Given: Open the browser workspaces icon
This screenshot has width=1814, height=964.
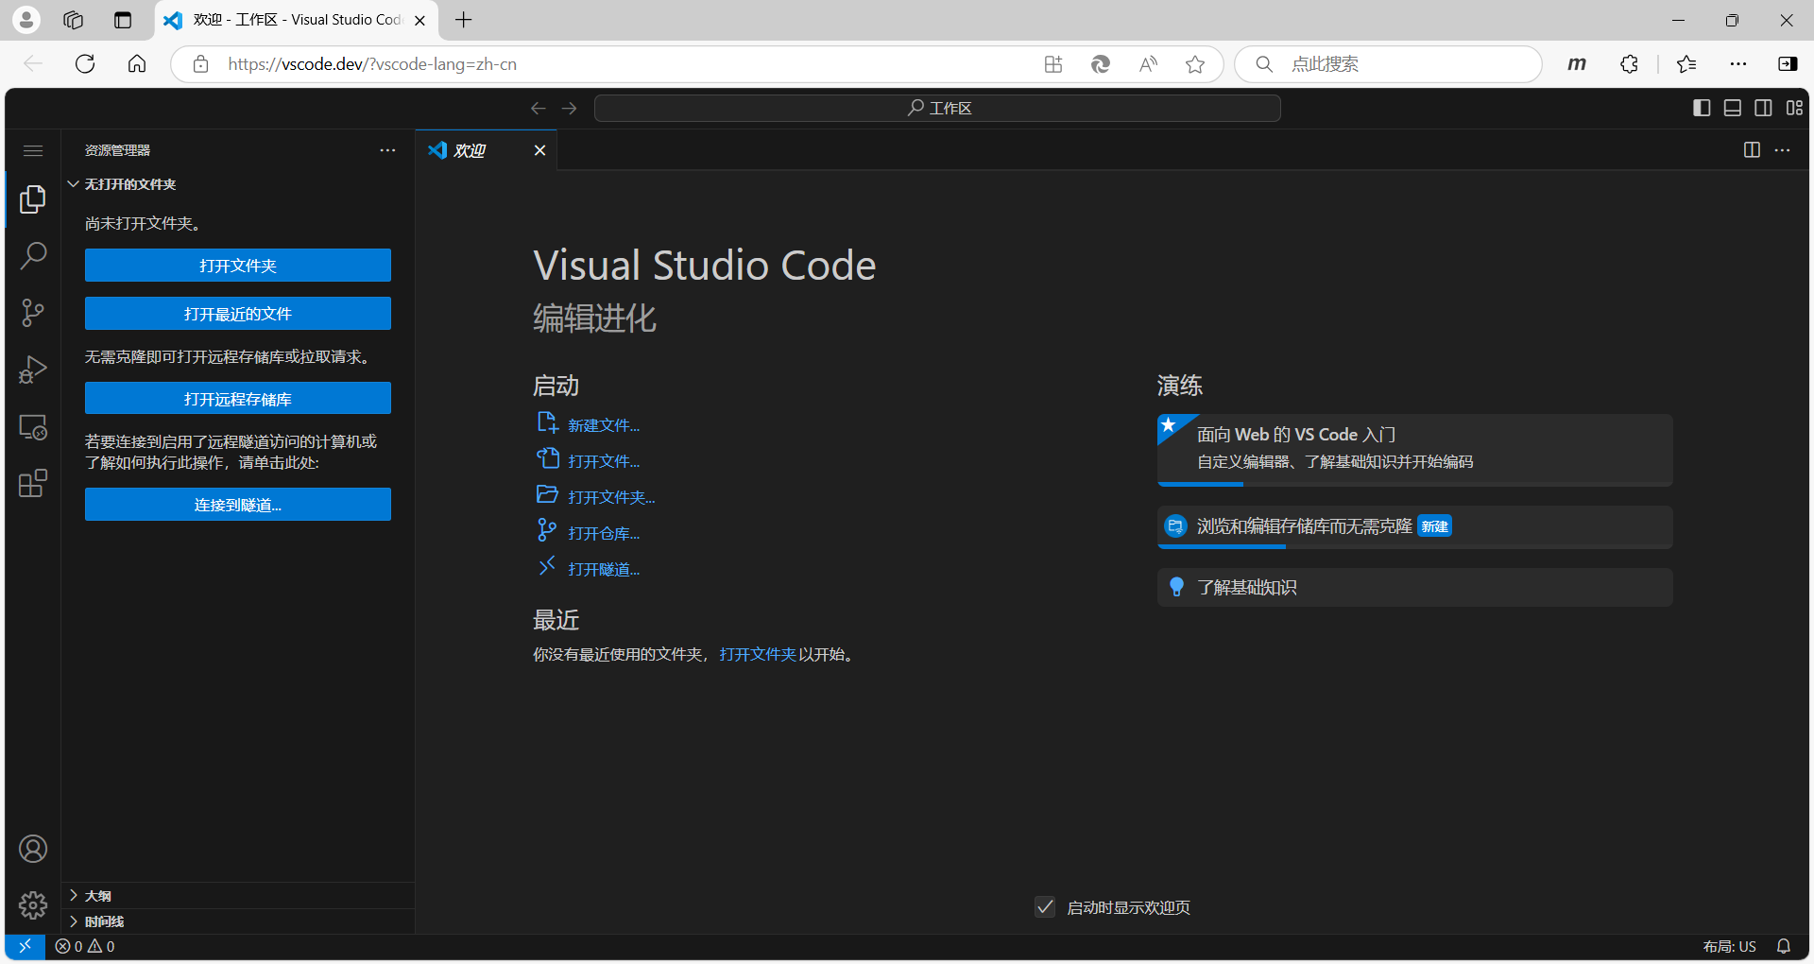Looking at the screenshot, I should coord(74,20).
